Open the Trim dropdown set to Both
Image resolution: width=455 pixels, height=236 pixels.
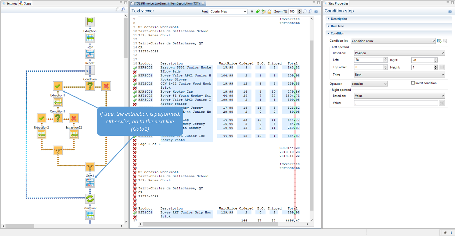tap(399, 75)
